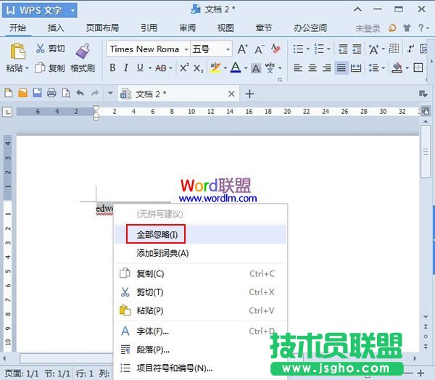
Task: Click the font color A icon
Action: pos(236,67)
